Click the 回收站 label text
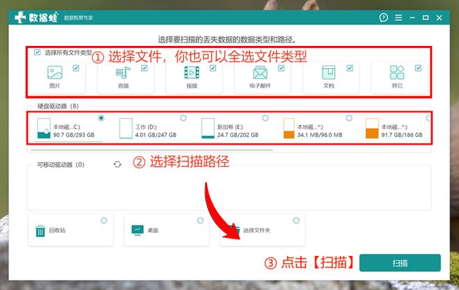This screenshot has width=459, height=290. point(57,230)
